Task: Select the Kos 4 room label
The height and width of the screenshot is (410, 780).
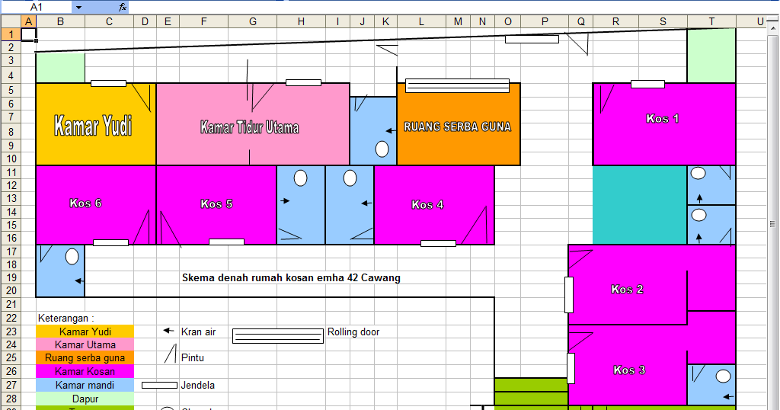Action: coord(427,204)
